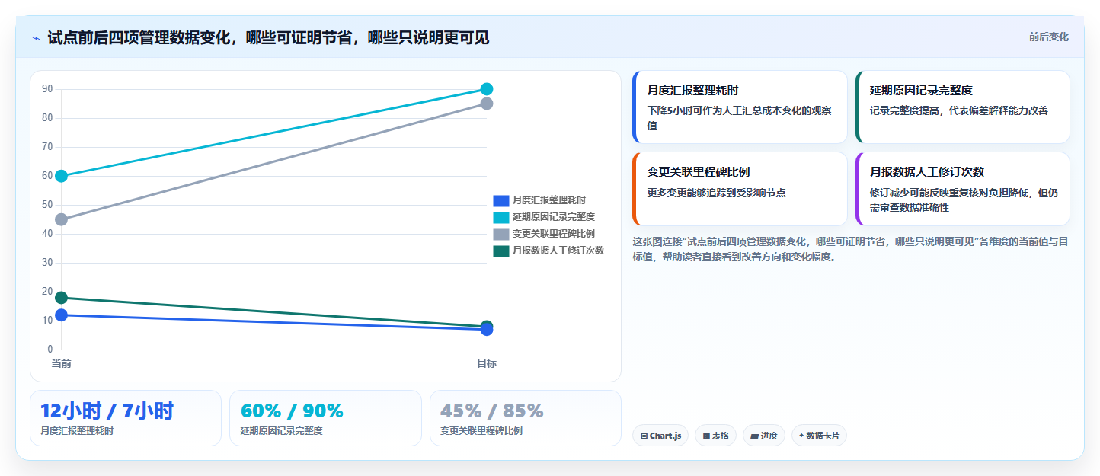
Task: Click legend text 月度汇报整理耗时
Action: coord(549,200)
